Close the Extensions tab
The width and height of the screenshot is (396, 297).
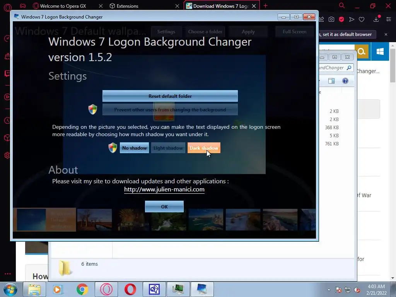coord(177,6)
